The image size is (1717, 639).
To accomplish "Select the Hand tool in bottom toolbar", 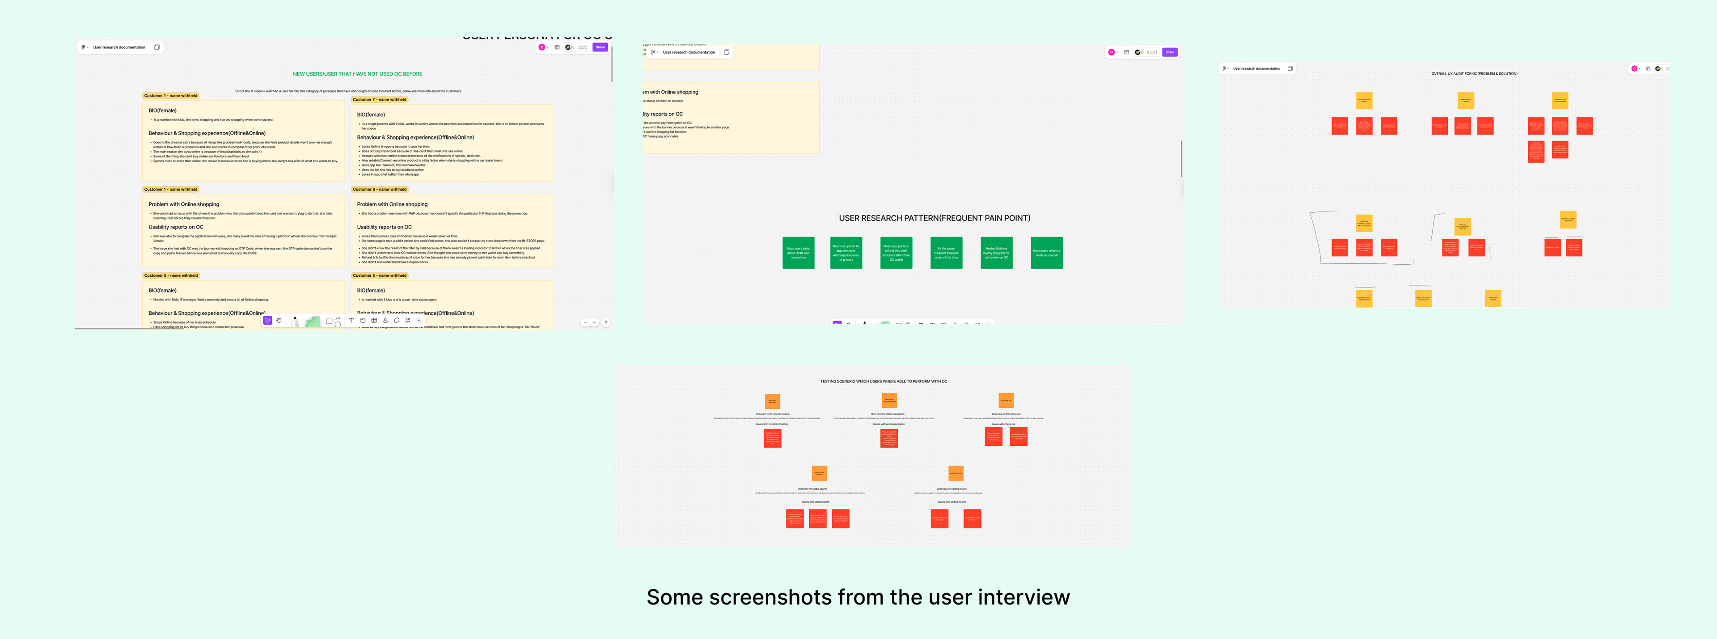I will point(279,321).
